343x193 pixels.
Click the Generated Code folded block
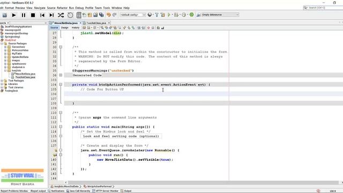point(87,75)
